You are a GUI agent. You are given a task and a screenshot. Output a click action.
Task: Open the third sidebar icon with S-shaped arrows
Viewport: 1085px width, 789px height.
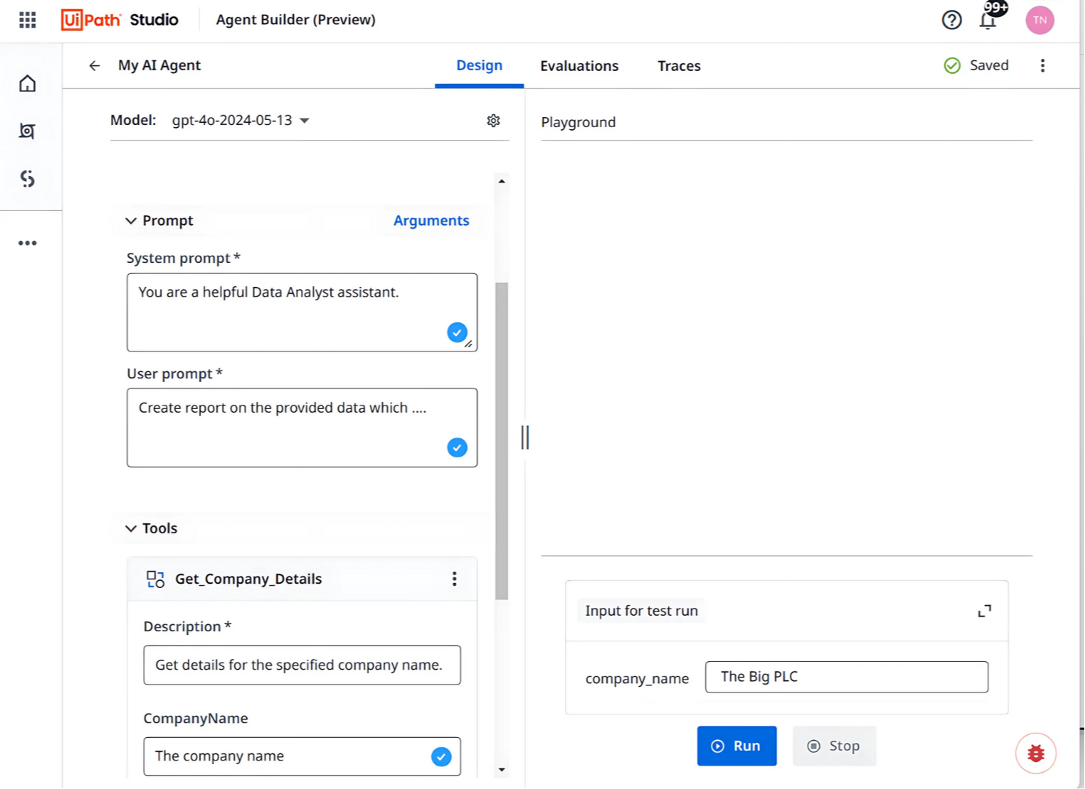point(28,178)
